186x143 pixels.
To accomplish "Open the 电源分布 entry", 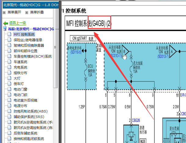I will (20, 106).
